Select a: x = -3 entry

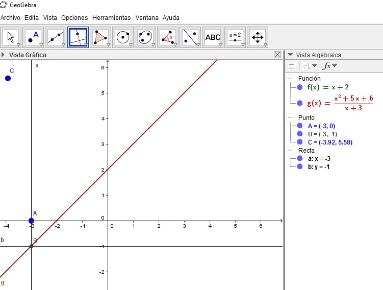[x=319, y=158]
